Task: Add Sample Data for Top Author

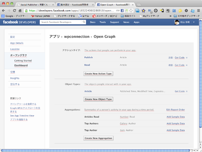Action: click(x=176, y=130)
